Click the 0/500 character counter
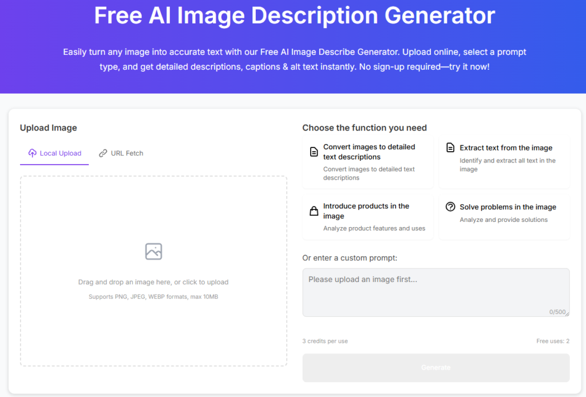 (557, 312)
